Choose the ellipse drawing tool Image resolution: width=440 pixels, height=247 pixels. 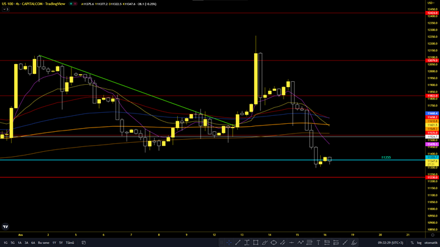pos(274,243)
